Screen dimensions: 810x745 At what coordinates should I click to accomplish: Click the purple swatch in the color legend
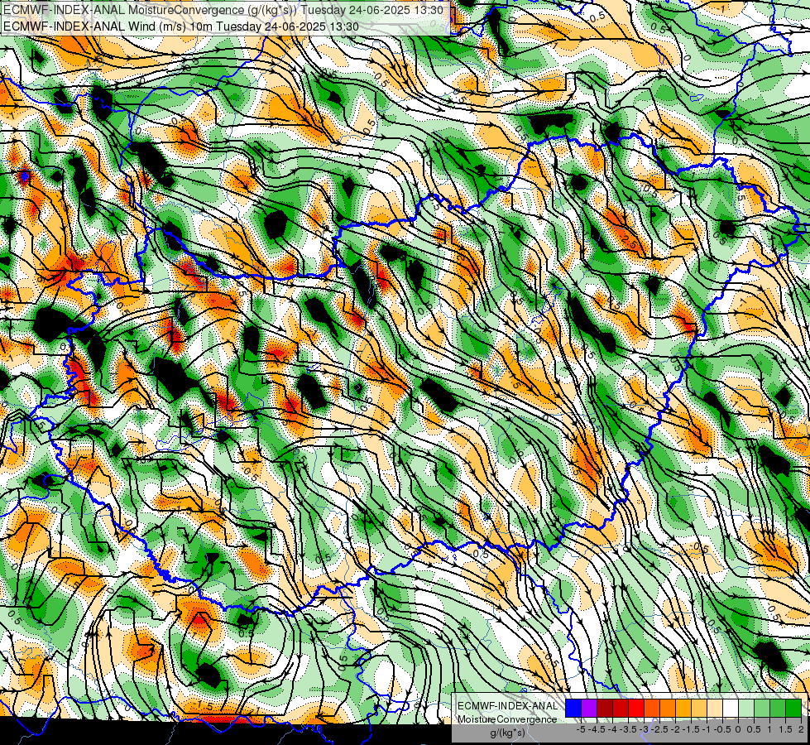tap(589, 708)
